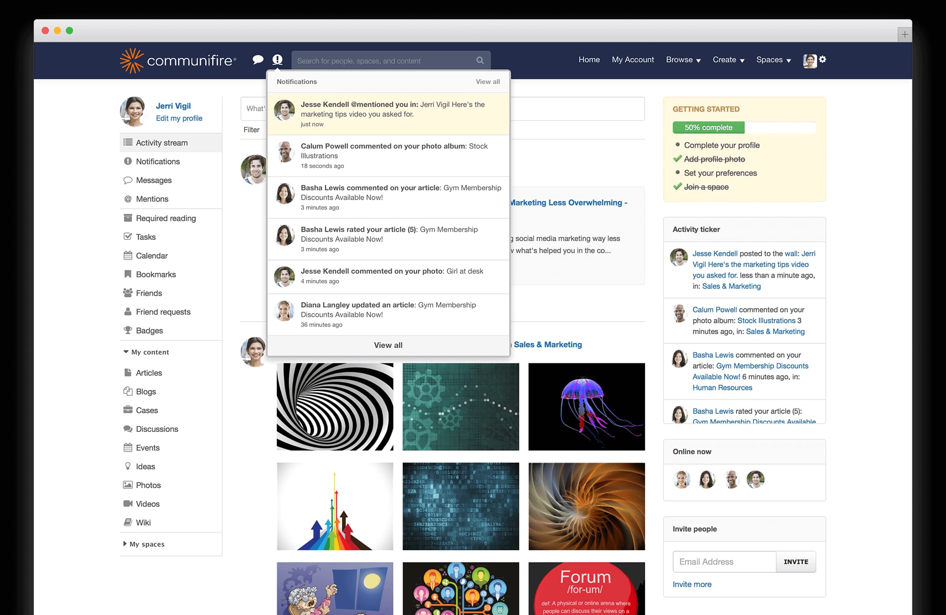Open the orange fractal spiral photo thumbnail

point(587,506)
